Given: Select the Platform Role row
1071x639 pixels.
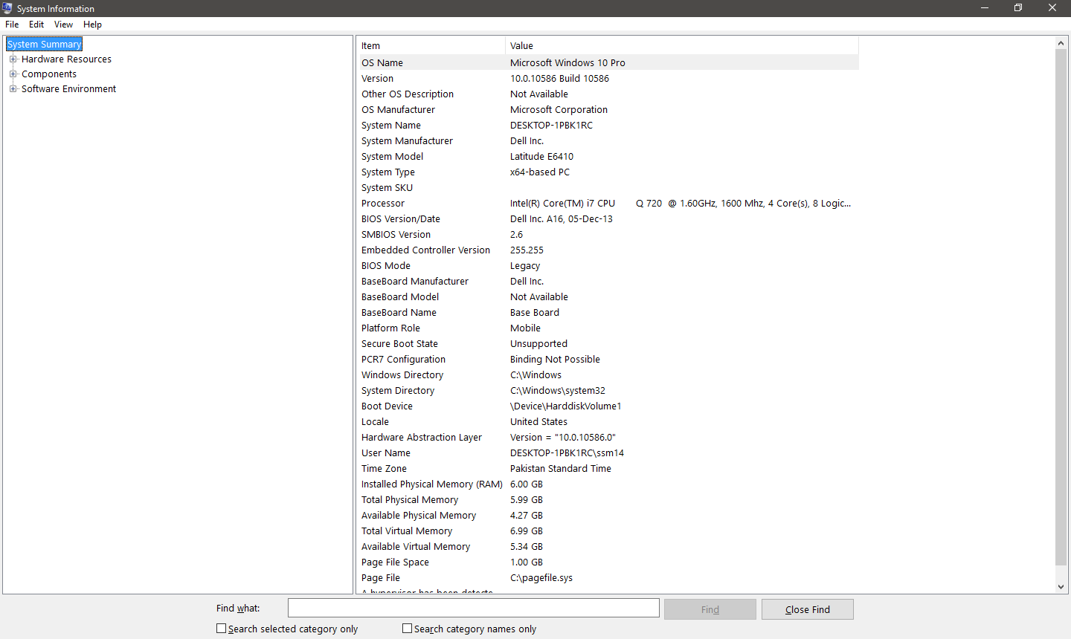Looking at the screenshot, I should point(608,328).
